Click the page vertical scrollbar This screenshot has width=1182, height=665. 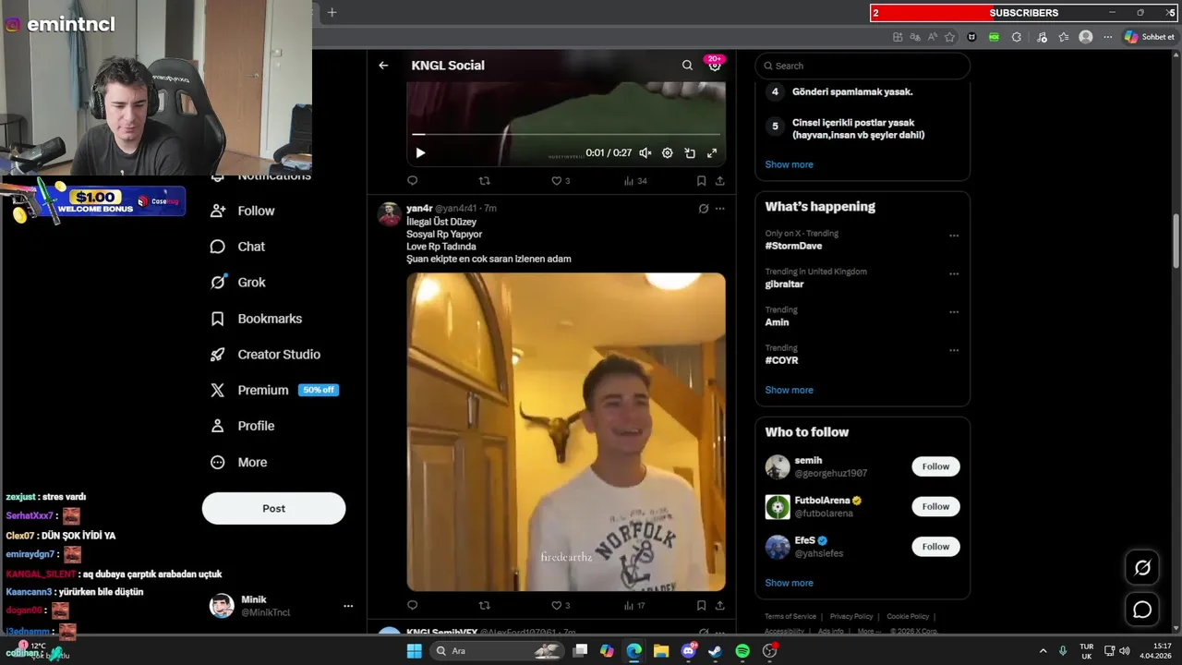pos(1176,240)
